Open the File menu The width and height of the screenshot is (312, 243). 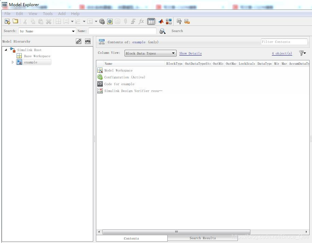pyautogui.click(x=7, y=14)
